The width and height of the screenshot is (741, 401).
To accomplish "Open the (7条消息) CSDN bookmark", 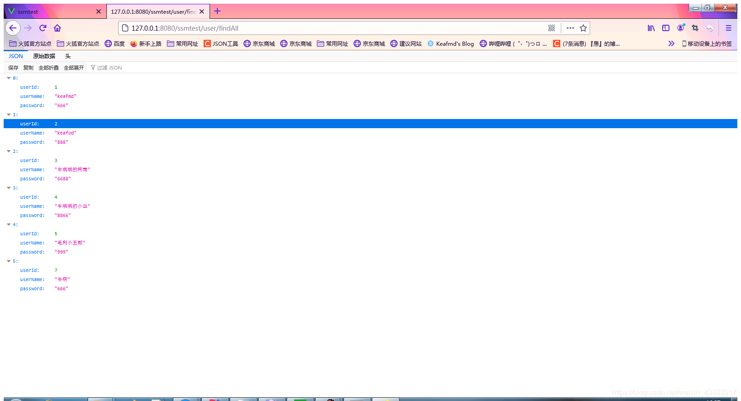I will [586, 43].
